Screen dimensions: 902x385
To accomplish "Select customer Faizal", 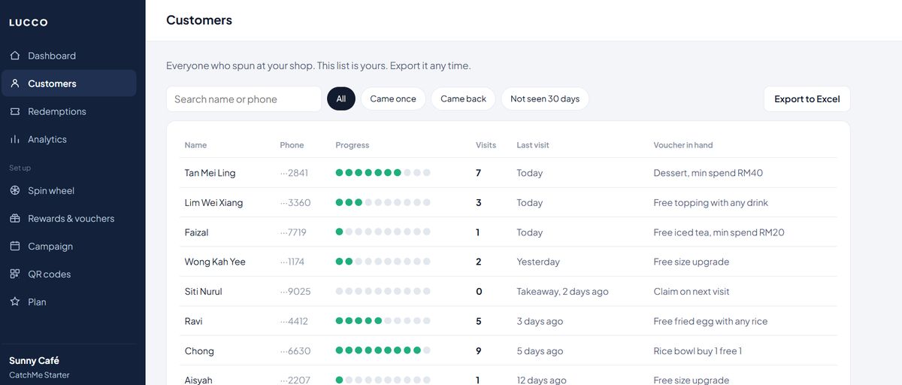I will (x=196, y=232).
